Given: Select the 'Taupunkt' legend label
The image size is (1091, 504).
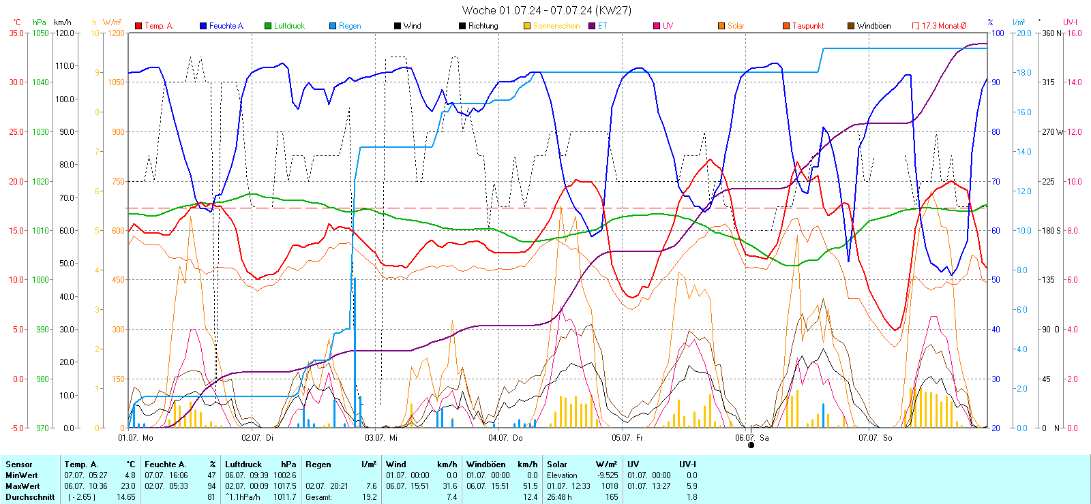Looking at the screenshot, I should tap(808, 26).
